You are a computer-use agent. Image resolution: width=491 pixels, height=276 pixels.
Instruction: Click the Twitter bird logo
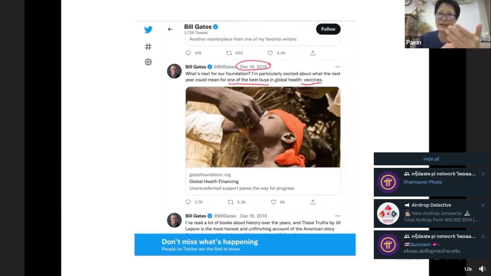click(x=148, y=30)
